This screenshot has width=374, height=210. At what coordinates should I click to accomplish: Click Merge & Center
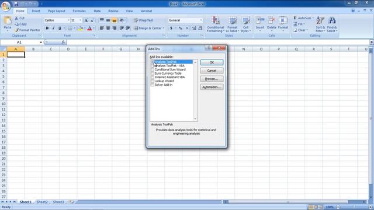click(148, 29)
